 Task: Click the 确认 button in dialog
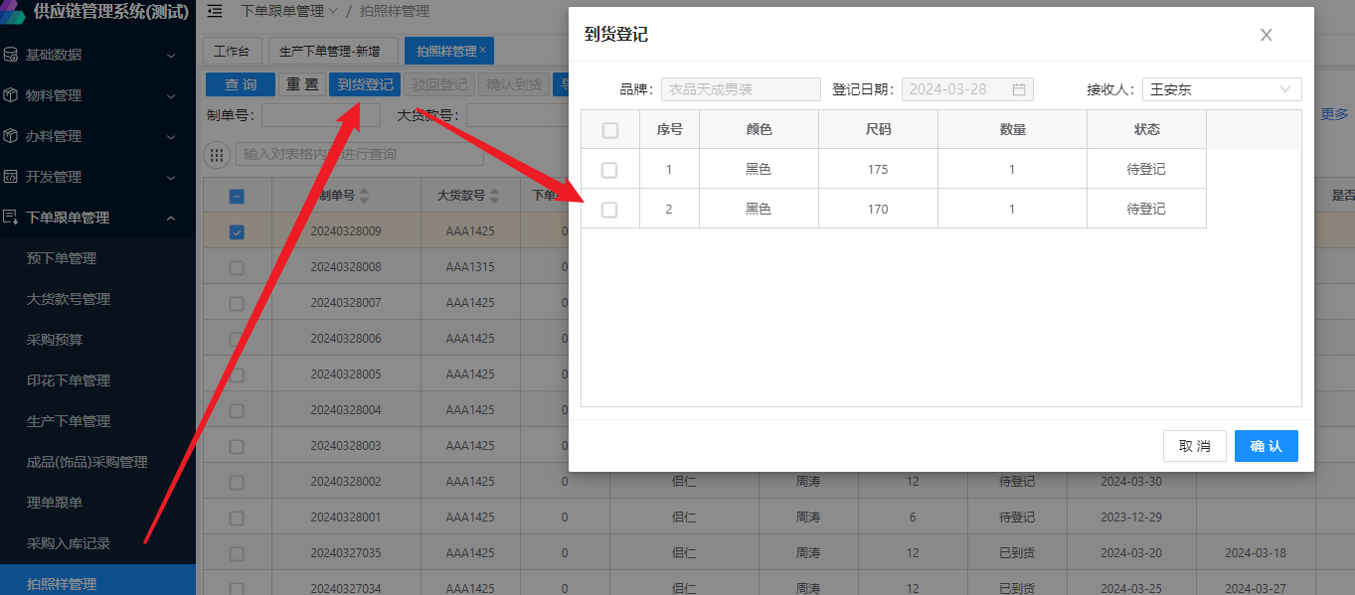click(1266, 446)
